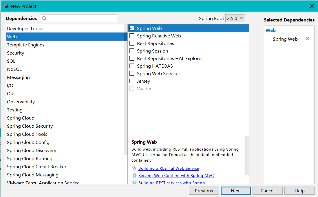Select the Developer Tools category
This screenshot has width=318, height=197.
point(65,28)
